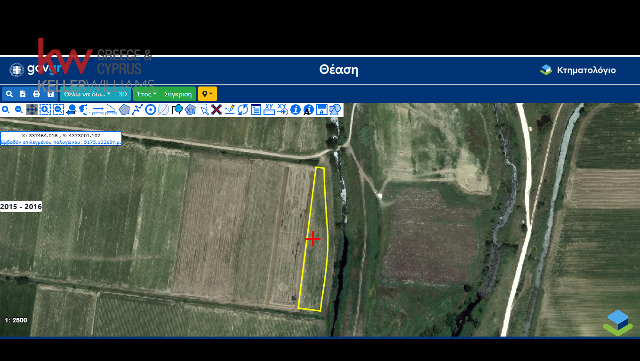Select the pan map tool
This screenshot has height=361, width=640.
(32, 110)
